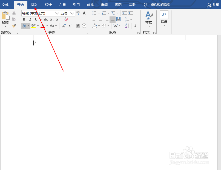Toggle justify alignment
Viewport: 221px width, 170px height.
pos(113,19)
